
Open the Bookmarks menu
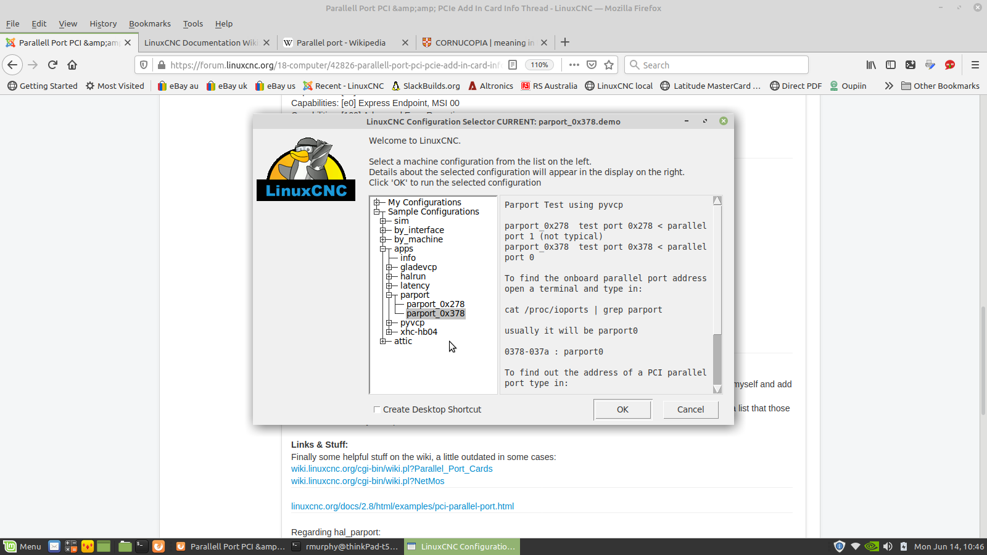click(150, 23)
